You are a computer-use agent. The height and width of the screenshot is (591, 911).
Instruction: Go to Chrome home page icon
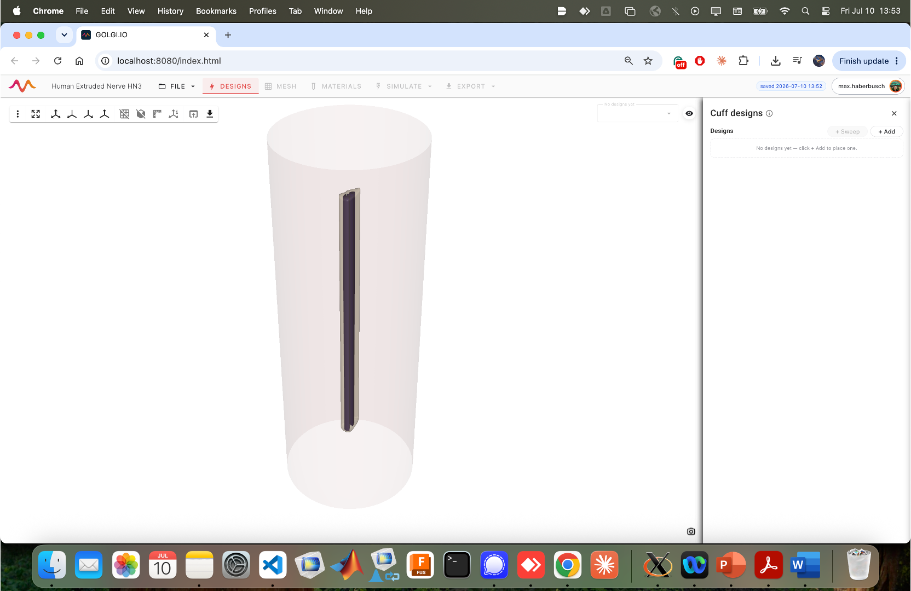pos(79,61)
